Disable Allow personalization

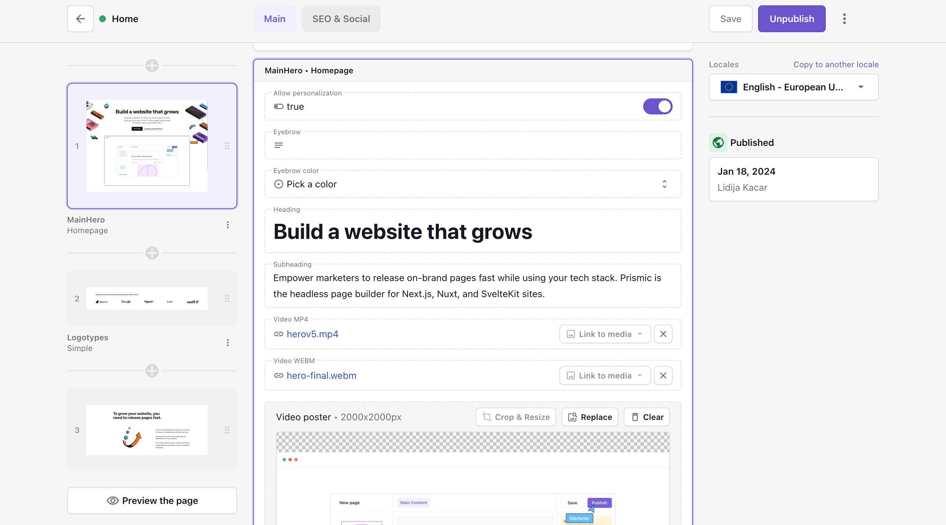point(658,106)
